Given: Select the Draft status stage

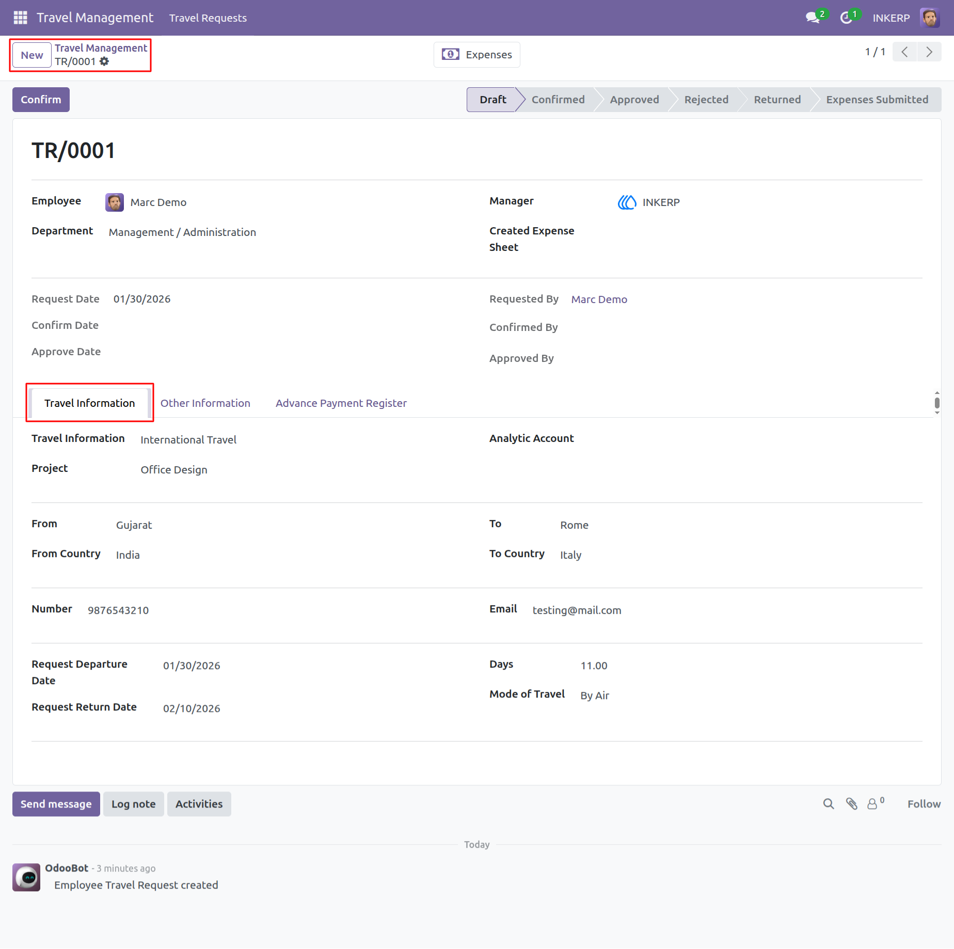Looking at the screenshot, I should [x=493, y=100].
